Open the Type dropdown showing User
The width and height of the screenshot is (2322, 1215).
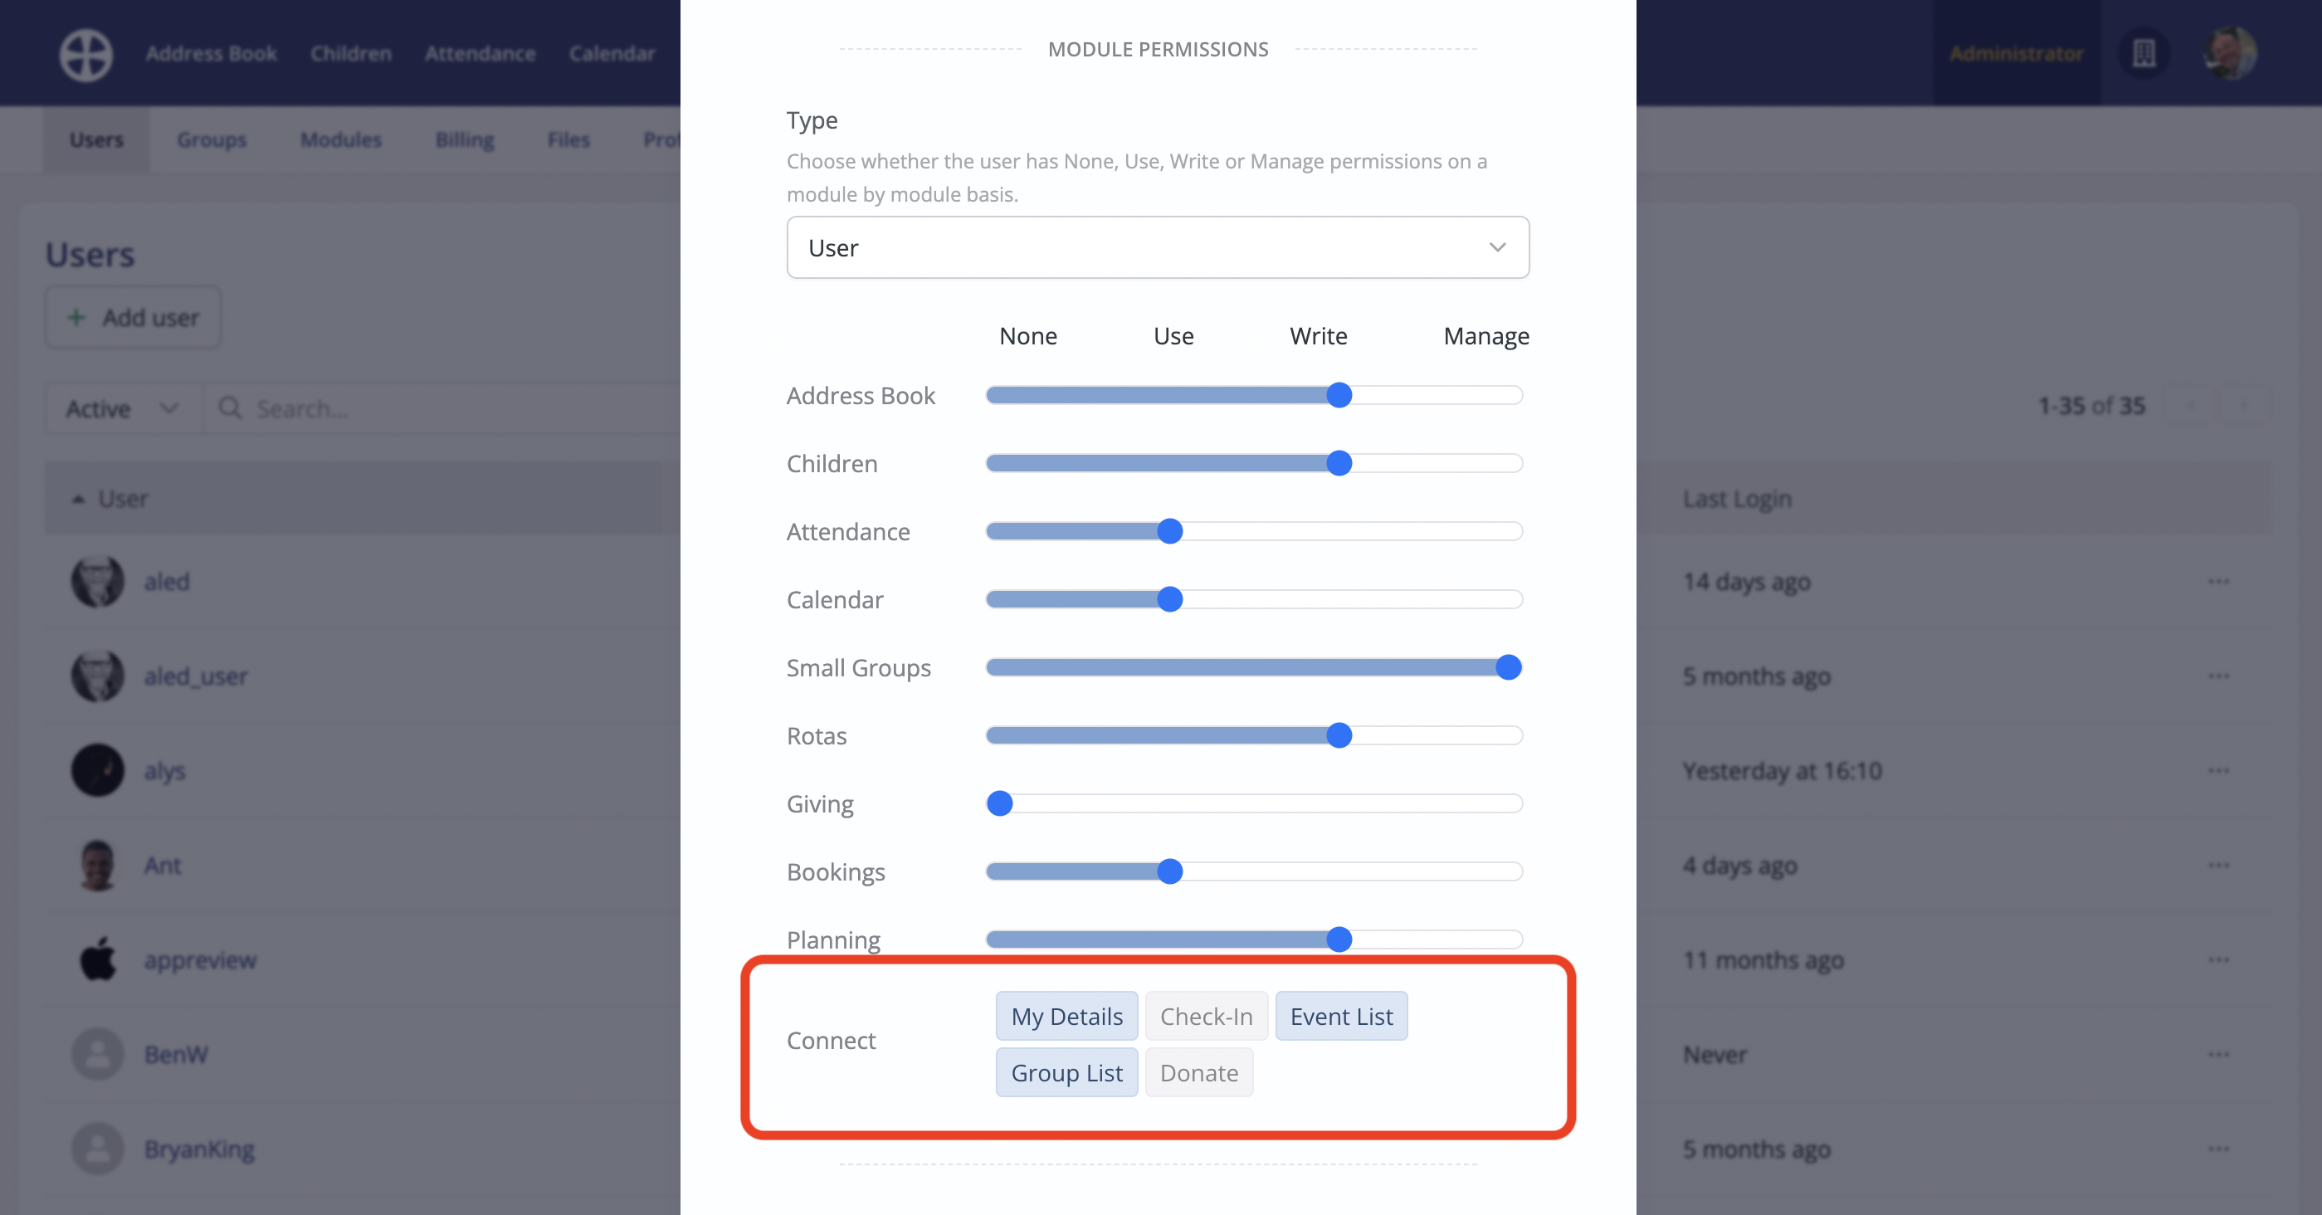pos(1157,247)
